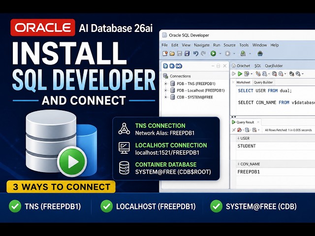This screenshot has height=236, width=315.
Task: Select the Query Result tab
Action: click(245, 122)
